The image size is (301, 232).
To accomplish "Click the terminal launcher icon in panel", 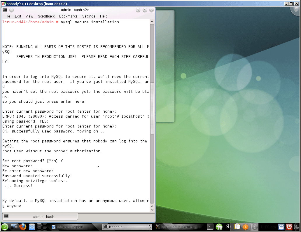I will (x=210, y=227).
